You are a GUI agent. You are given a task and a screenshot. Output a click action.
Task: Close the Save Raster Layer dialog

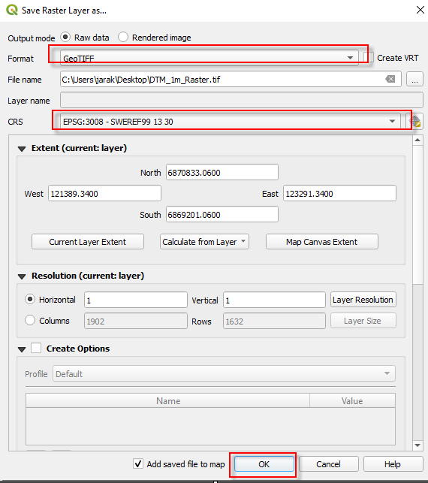[x=420, y=10]
